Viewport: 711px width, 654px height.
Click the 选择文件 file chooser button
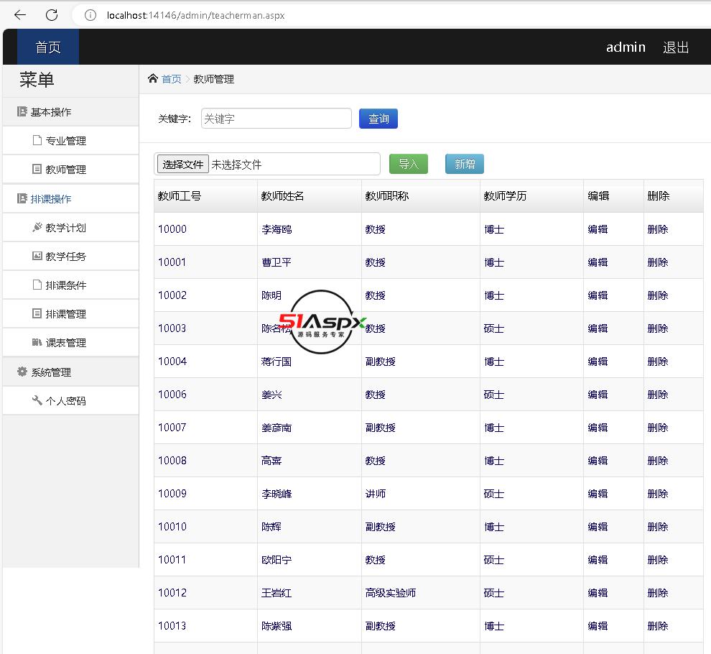pyautogui.click(x=183, y=164)
